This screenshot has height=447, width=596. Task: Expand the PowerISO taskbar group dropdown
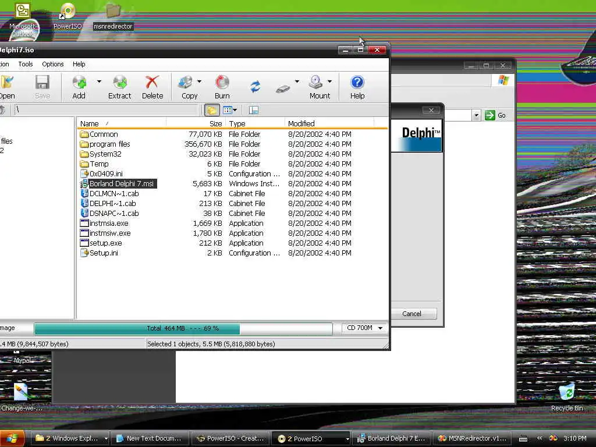[347, 439]
